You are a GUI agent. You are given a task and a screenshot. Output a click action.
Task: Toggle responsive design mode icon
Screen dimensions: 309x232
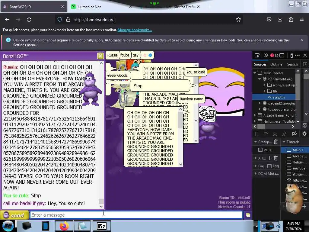292,56
